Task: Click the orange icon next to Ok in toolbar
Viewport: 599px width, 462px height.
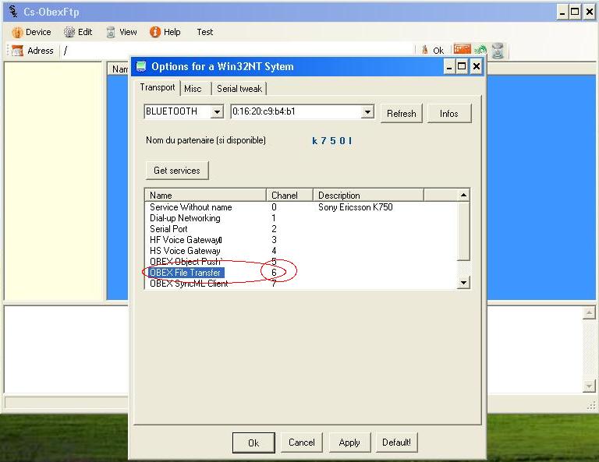Action: (463, 51)
